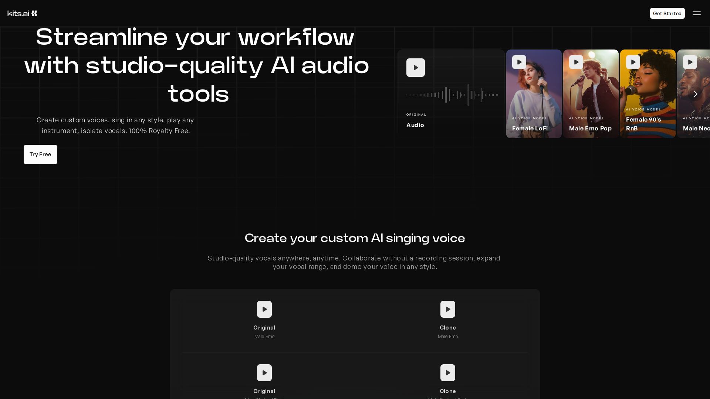Play the Male Neo Soul voice preview
The width and height of the screenshot is (710, 399).
tap(690, 62)
